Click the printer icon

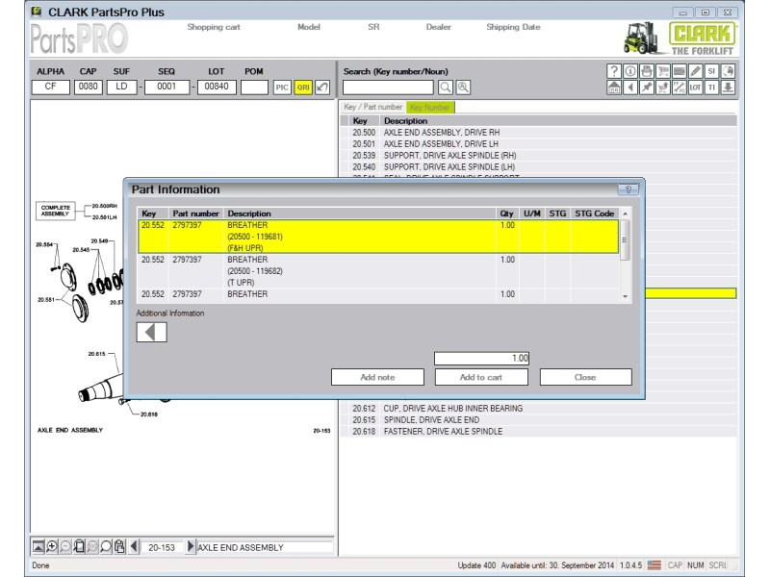tap(646, 71)
